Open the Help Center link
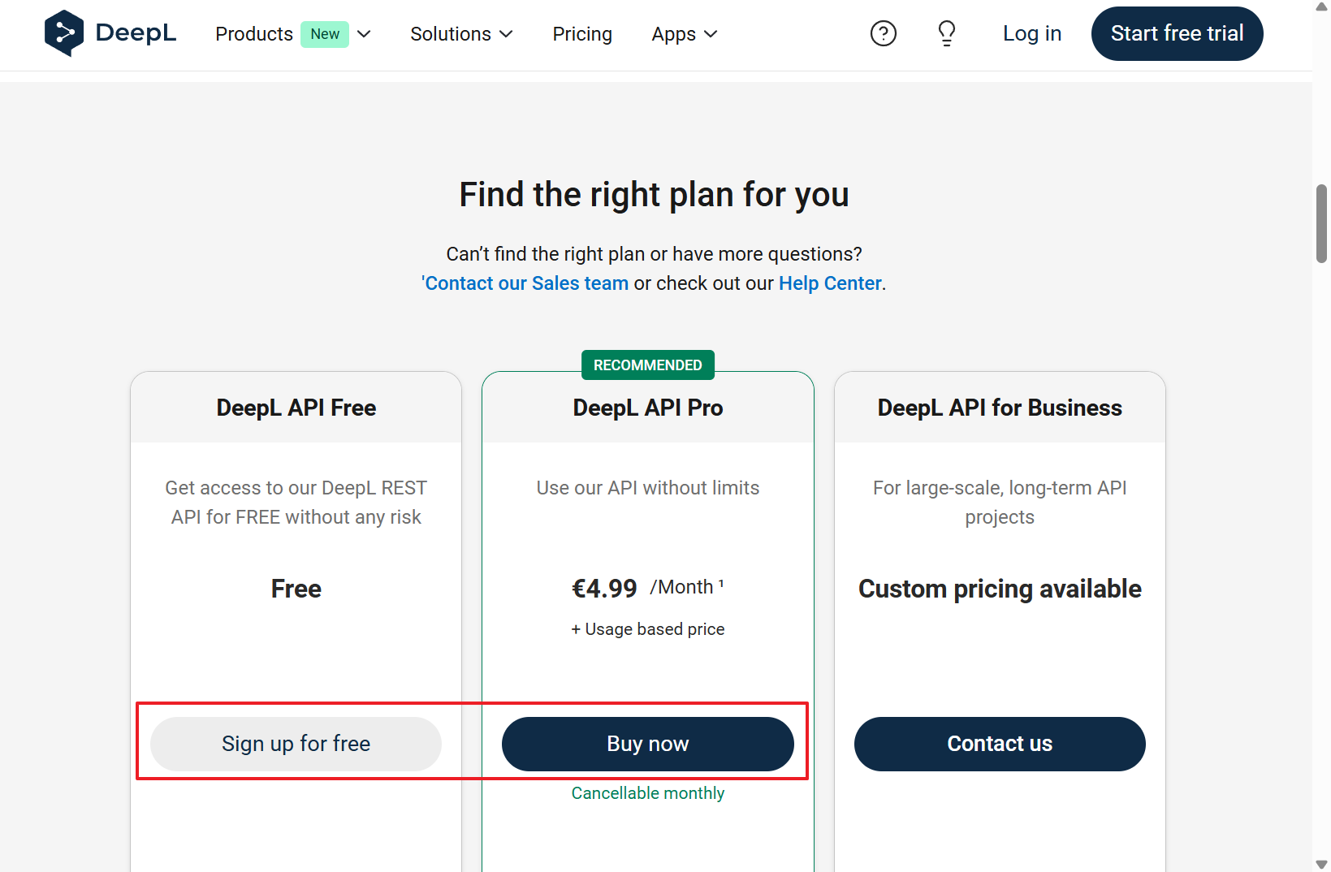Screen dimensions: 1331x872 tap(830, 283)
